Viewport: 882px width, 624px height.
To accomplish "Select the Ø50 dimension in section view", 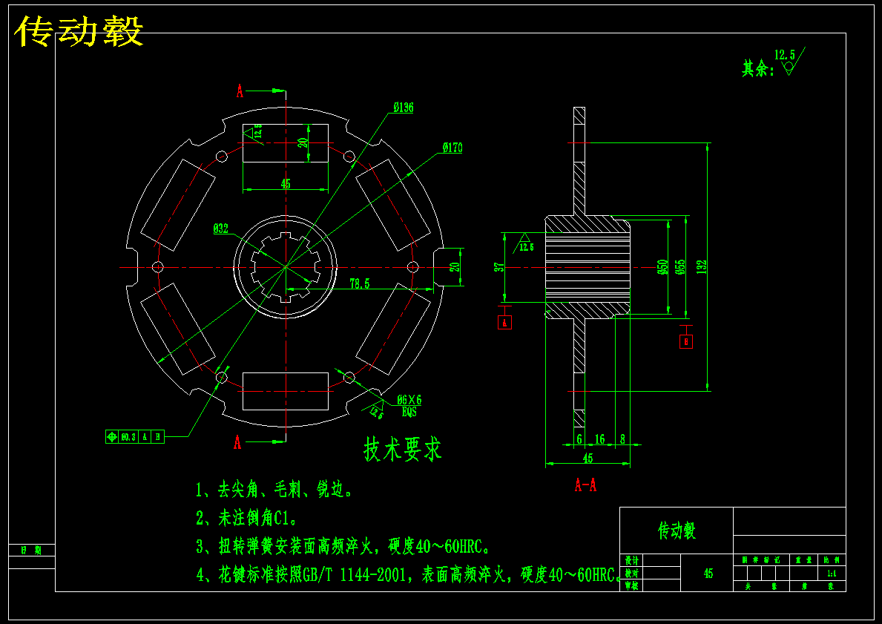I will [x=662, y=266].
